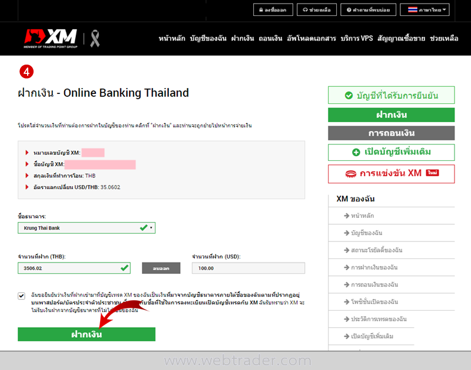The width and height of the screenshot is (471, 370).
Task: Open the Krung Thai Bank dropdown
Action: coord(87,228)
